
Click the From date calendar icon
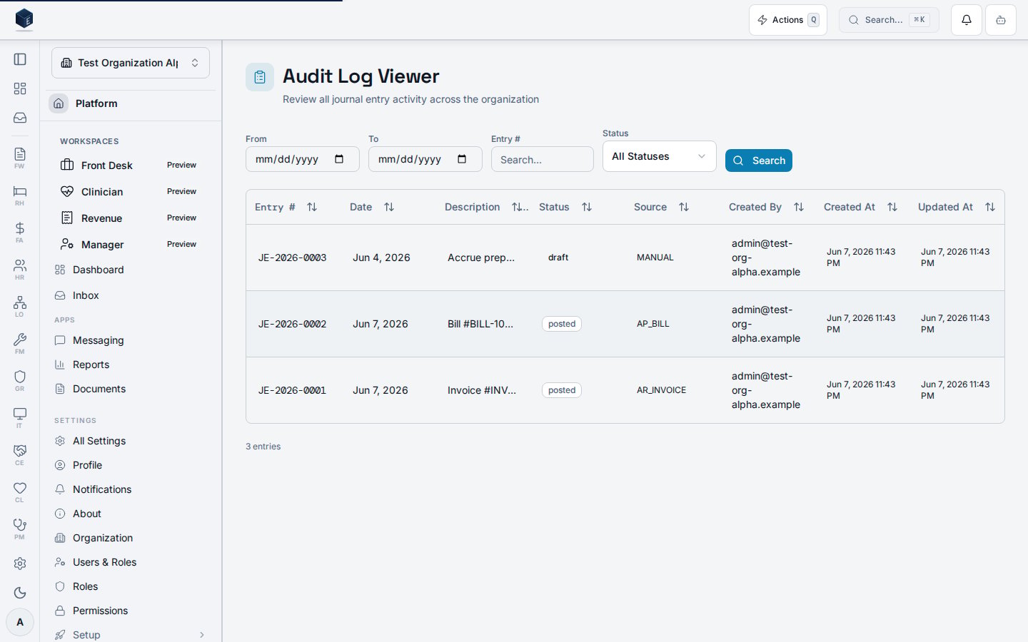339,159
